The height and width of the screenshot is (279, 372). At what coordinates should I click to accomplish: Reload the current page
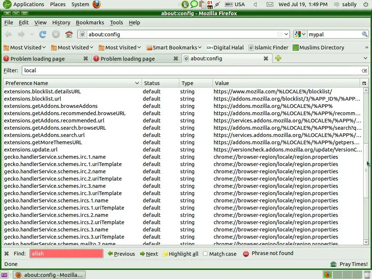(43, 35)
